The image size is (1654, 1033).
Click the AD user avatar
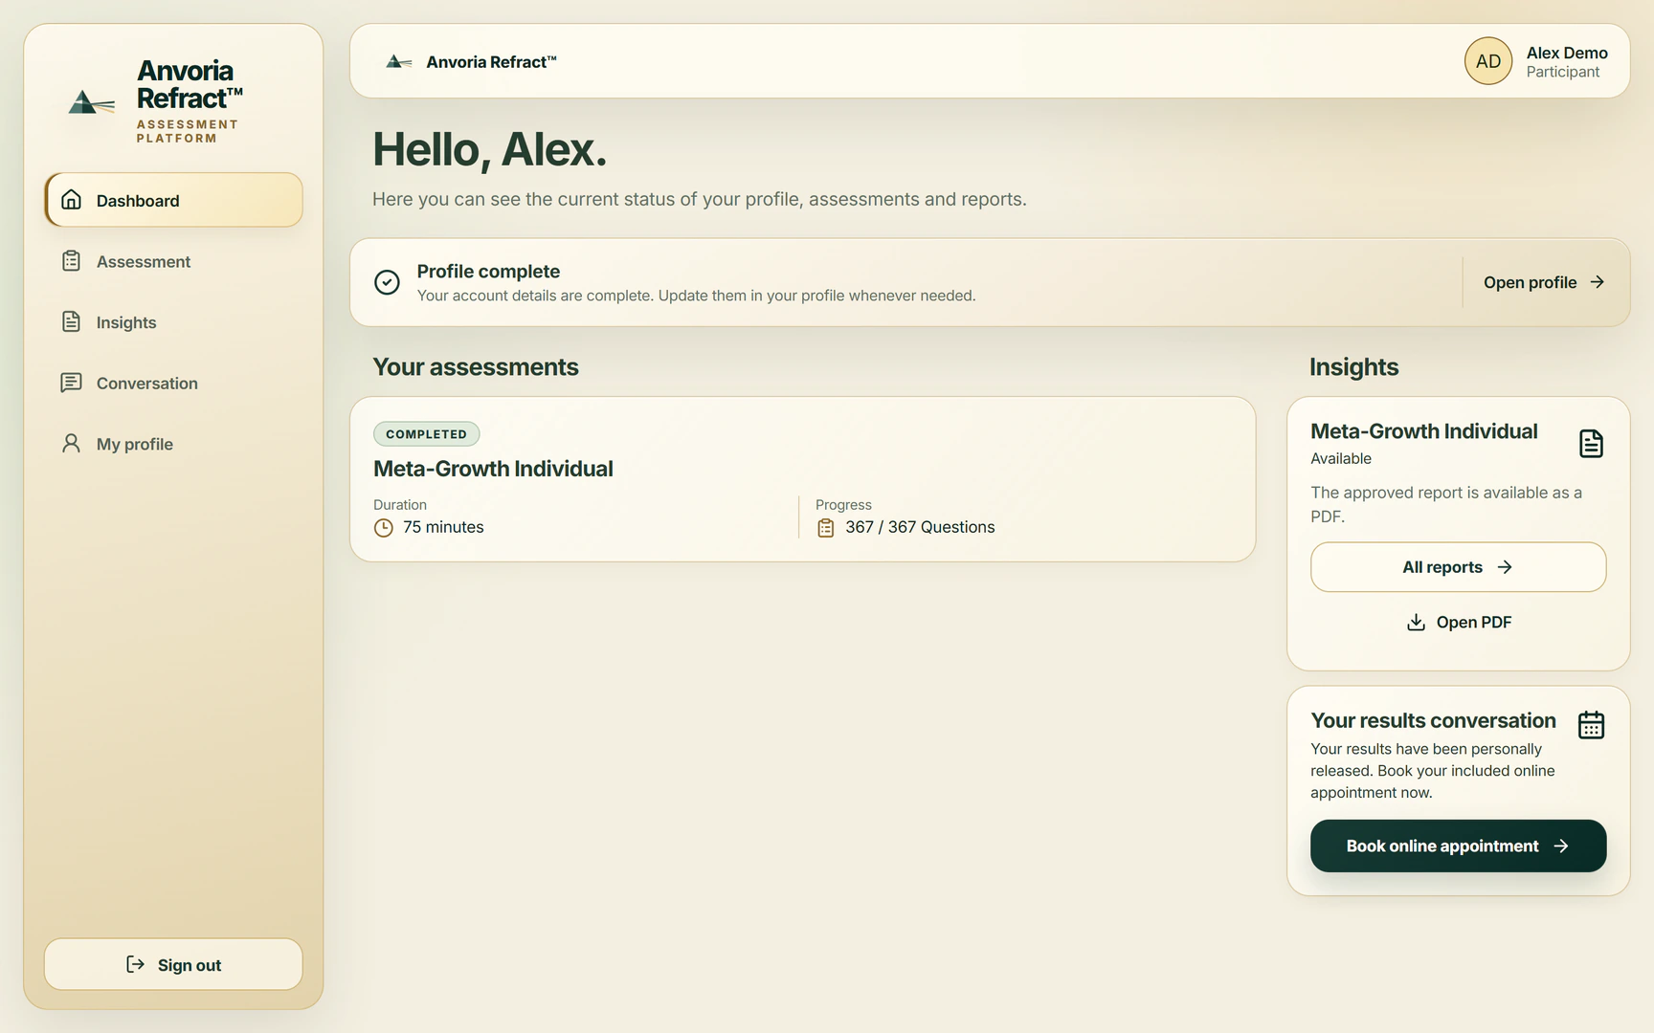click(1488, 61)
